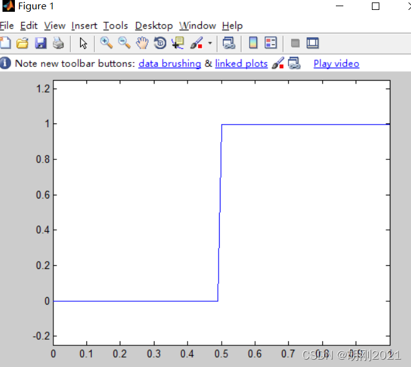Select the Zoom Out magnifier tool
The image size is (411, 367).
click(124, 43)
